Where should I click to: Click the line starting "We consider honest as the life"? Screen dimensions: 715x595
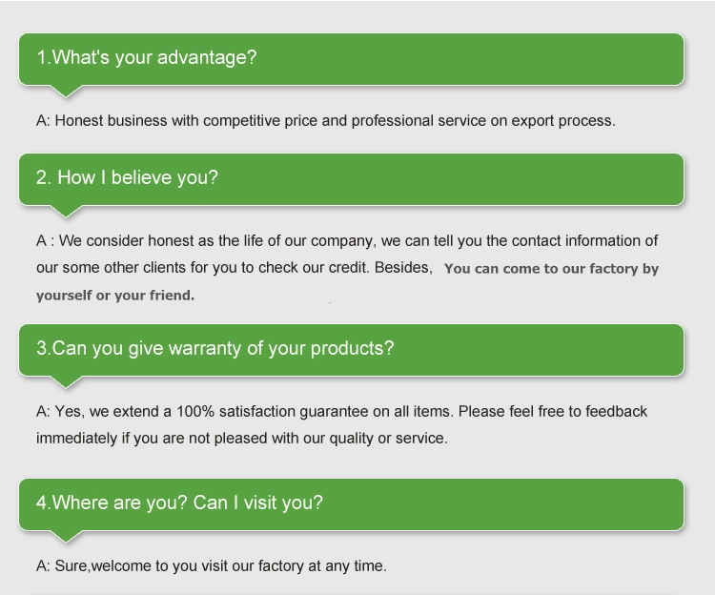click(347, 240)
